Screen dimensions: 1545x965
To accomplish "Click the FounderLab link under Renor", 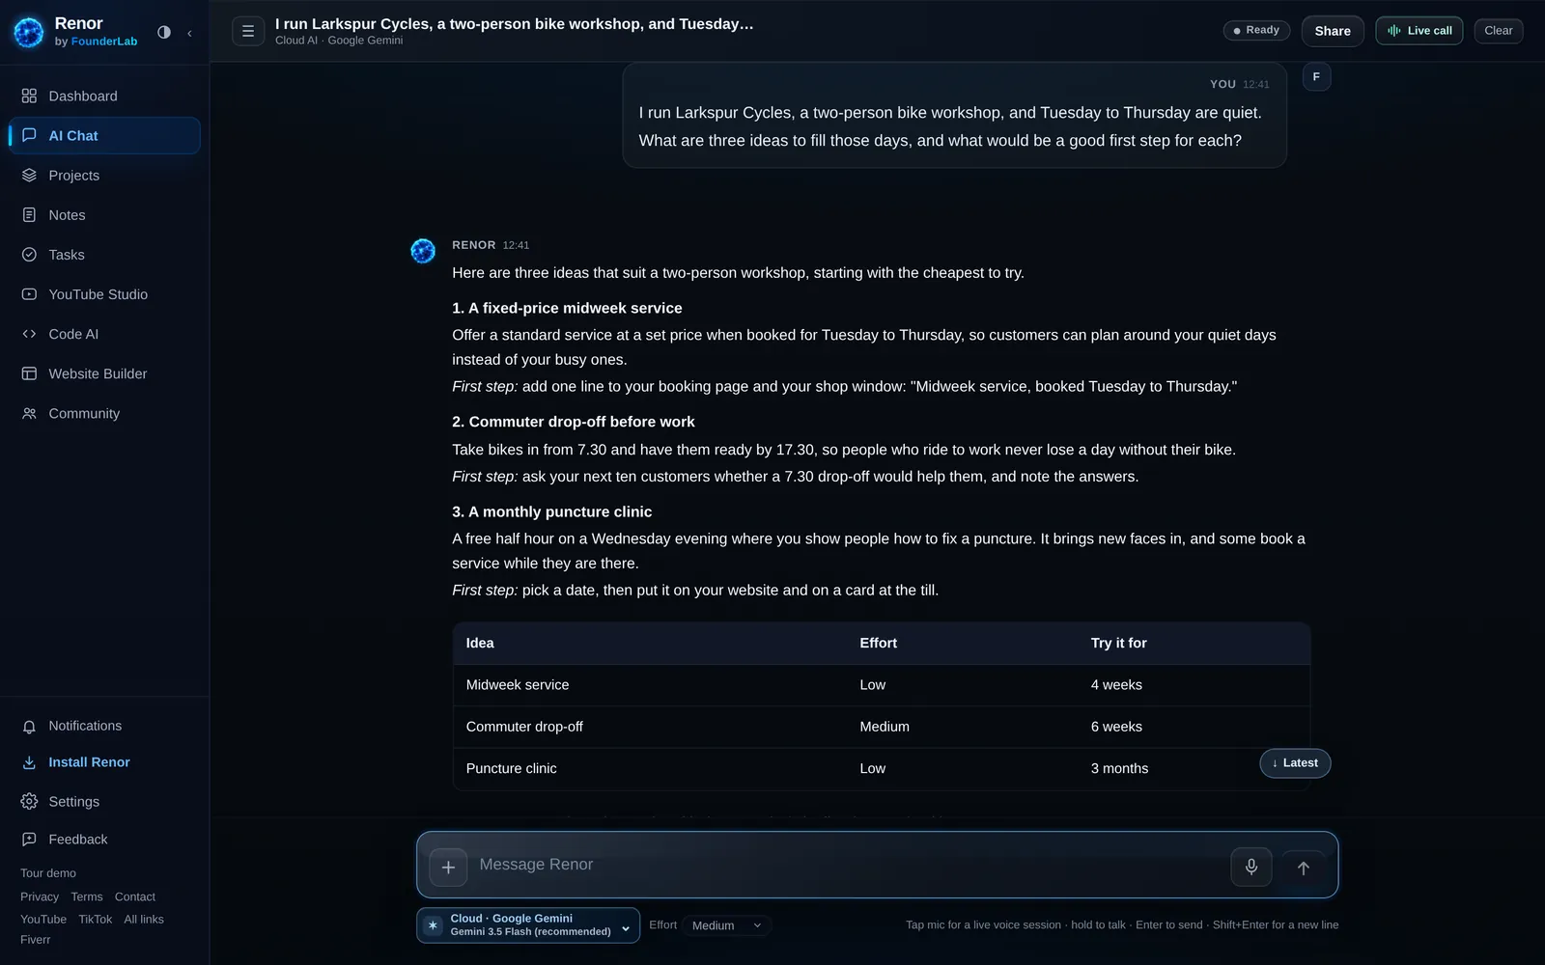I will [x=104, y=41].
